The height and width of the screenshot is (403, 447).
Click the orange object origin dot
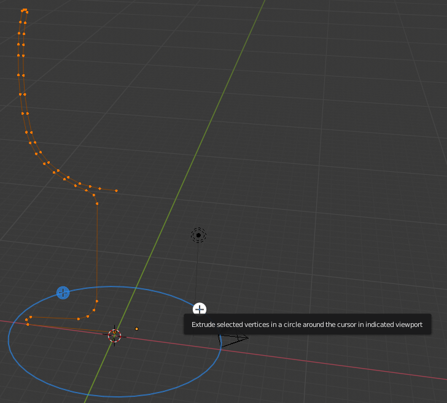(136, 329)
